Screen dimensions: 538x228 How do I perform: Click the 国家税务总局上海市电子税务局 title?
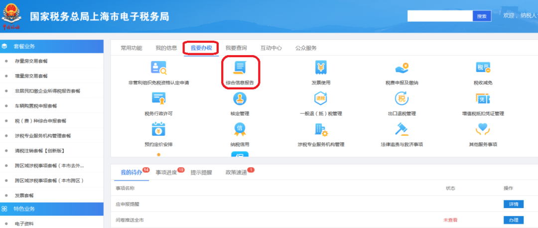coord(100,16)
